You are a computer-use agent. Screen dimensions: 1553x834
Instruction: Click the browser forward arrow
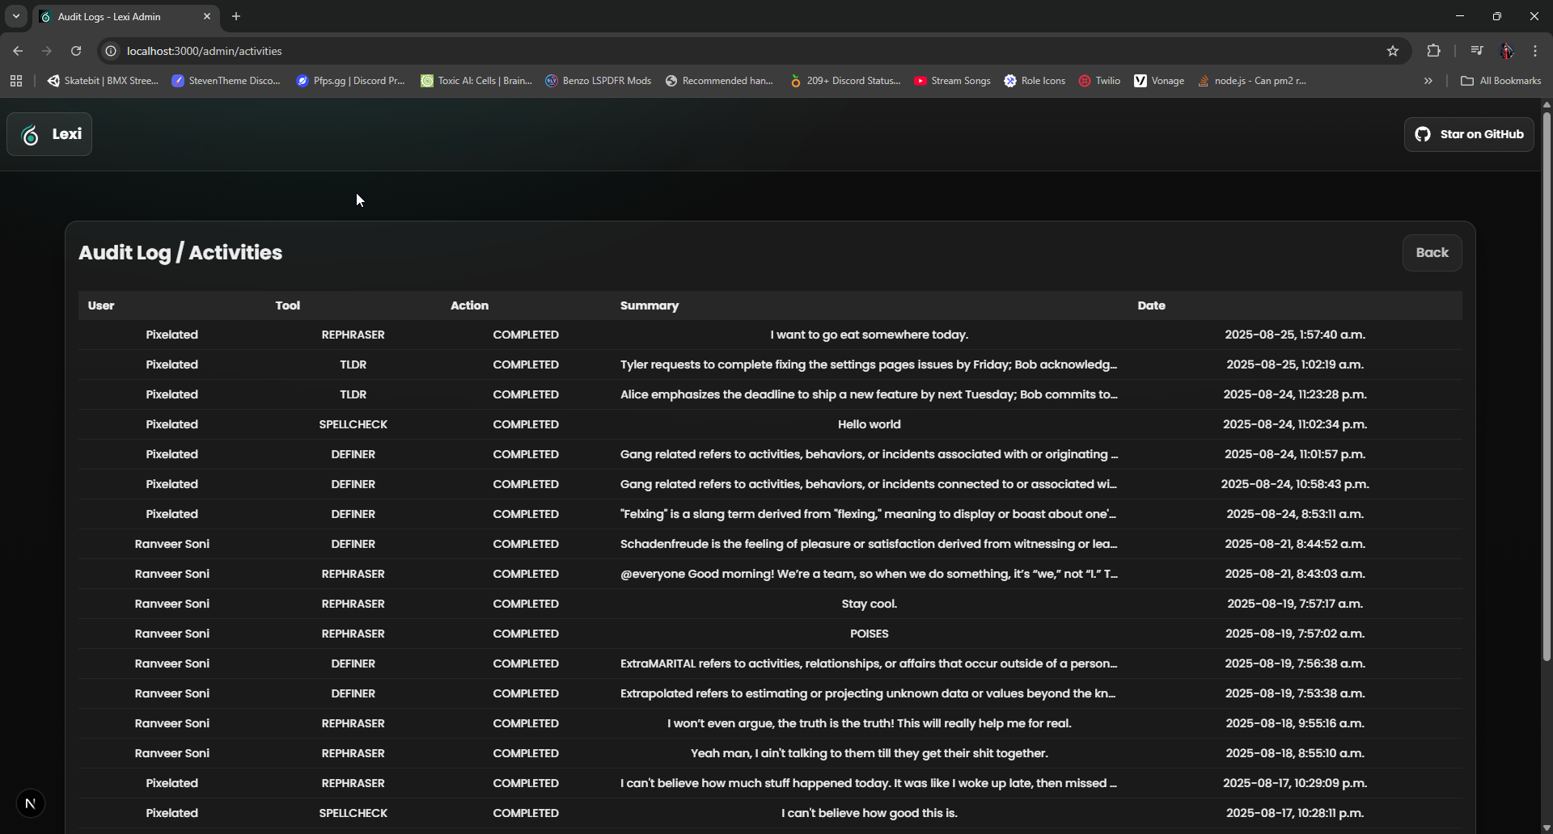click(47, 51)
